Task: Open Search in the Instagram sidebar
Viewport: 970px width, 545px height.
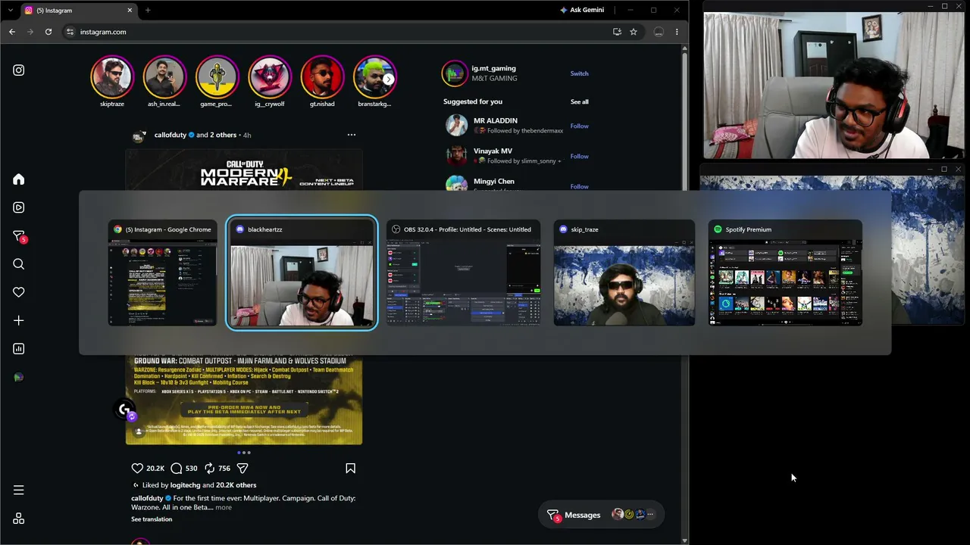Action: (x=19, y=264)
